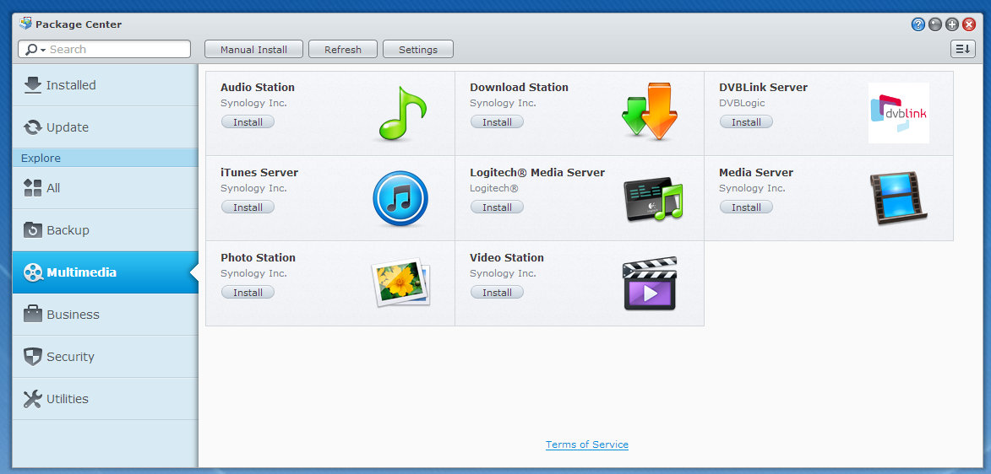Viewport: 991px width, 474px height.
Task: Click the Backup category icon
Action: [x=33, y=229]
